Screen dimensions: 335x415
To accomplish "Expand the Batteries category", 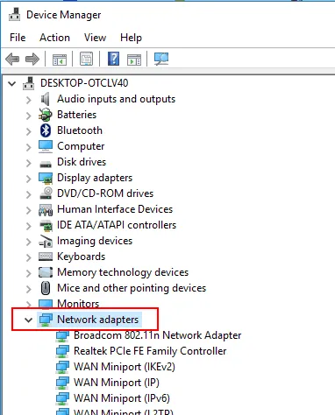I will pos(29,116).
